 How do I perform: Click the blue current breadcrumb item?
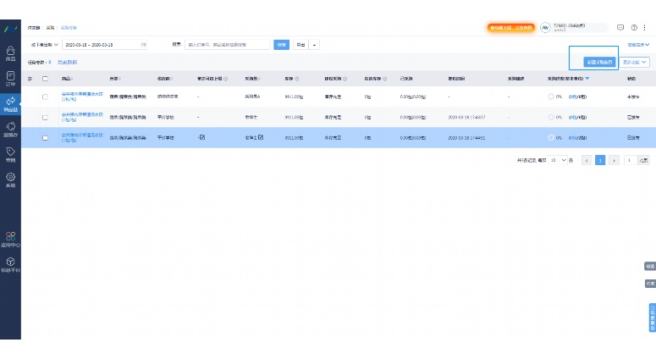pos(69,28)
